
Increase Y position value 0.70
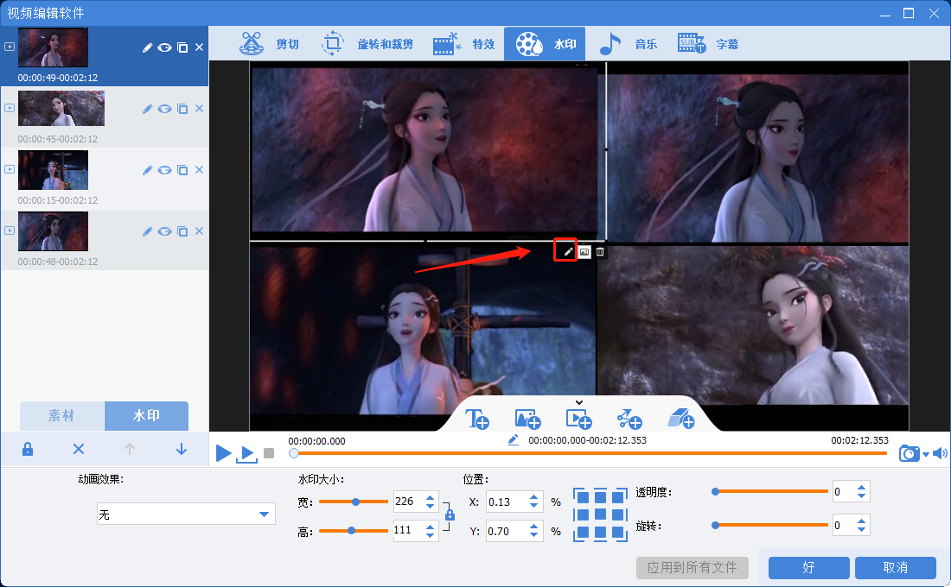[x=533, y=527]
